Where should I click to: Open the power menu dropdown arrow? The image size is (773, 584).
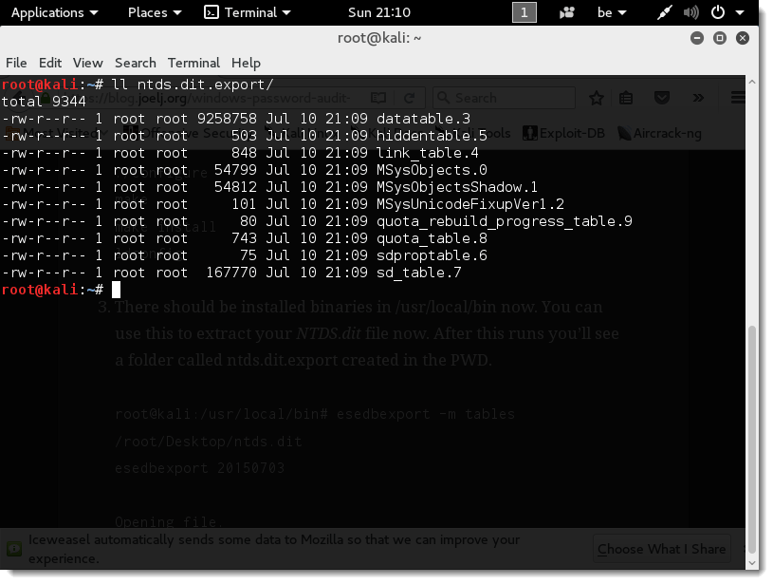click(x=741, y=12)
